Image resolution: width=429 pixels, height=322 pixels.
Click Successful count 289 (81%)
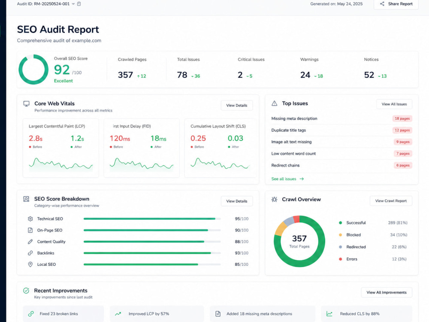click(x=398, y=222)
